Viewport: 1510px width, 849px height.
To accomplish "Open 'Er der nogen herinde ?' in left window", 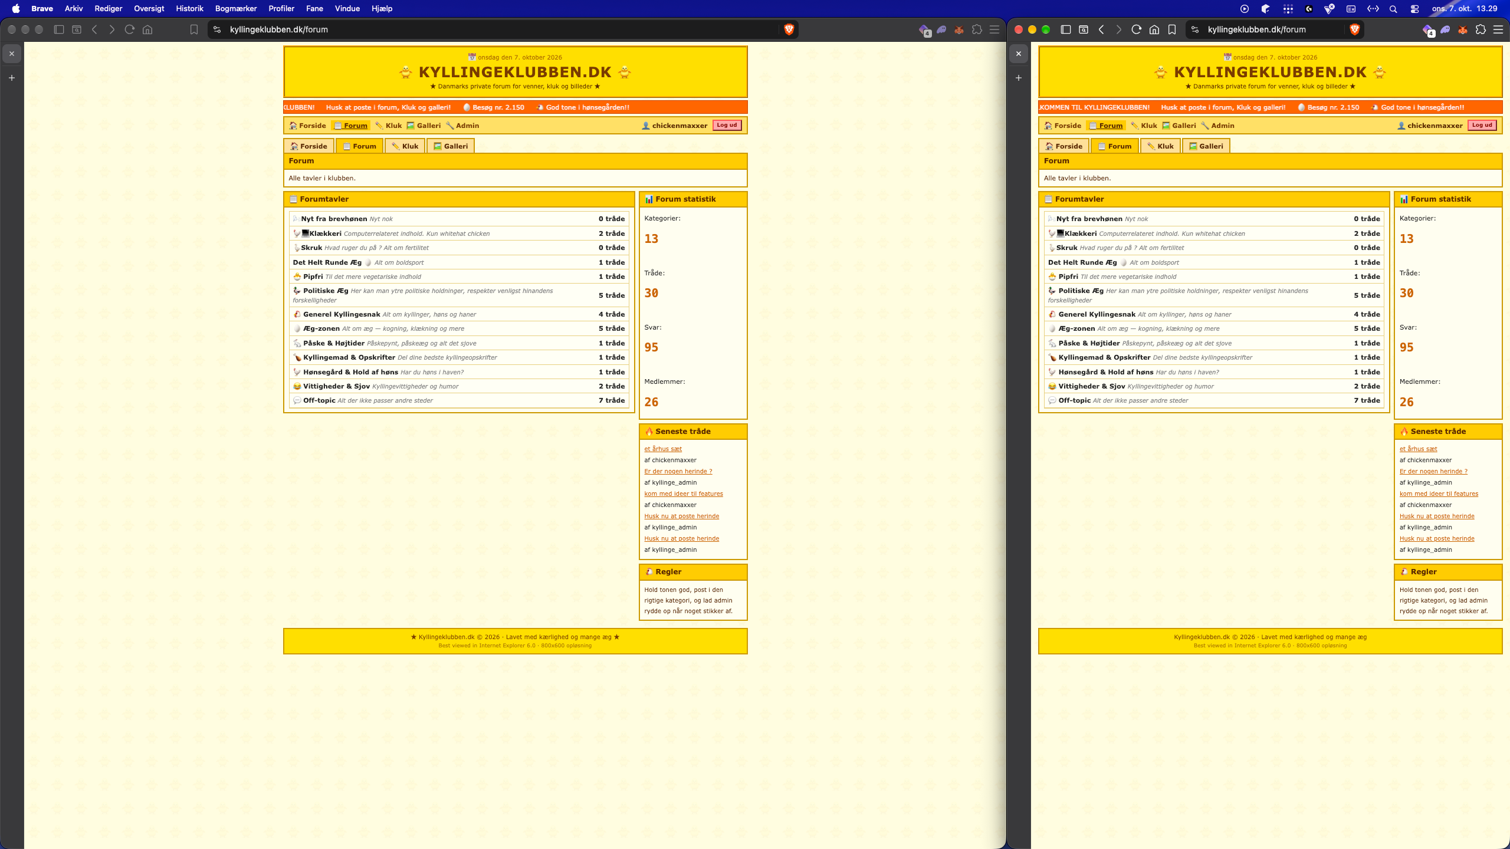I will 678,471.
